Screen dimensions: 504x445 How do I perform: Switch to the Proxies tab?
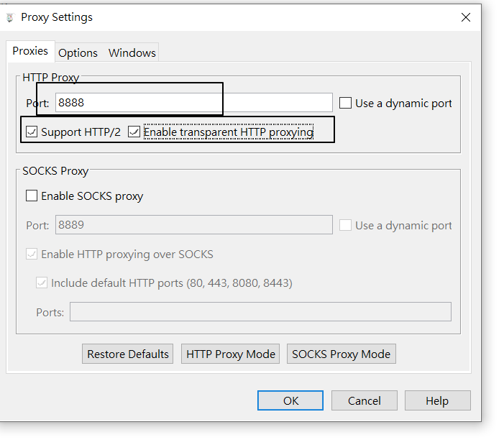click(30, 51)
